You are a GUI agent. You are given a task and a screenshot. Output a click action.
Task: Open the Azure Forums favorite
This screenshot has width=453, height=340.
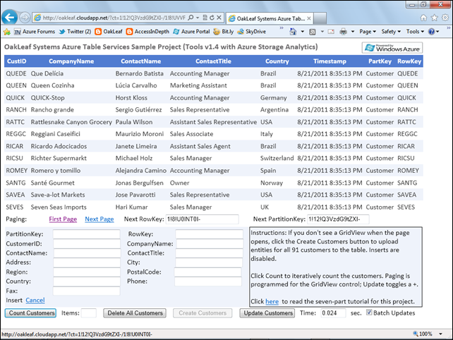[35, 32]
